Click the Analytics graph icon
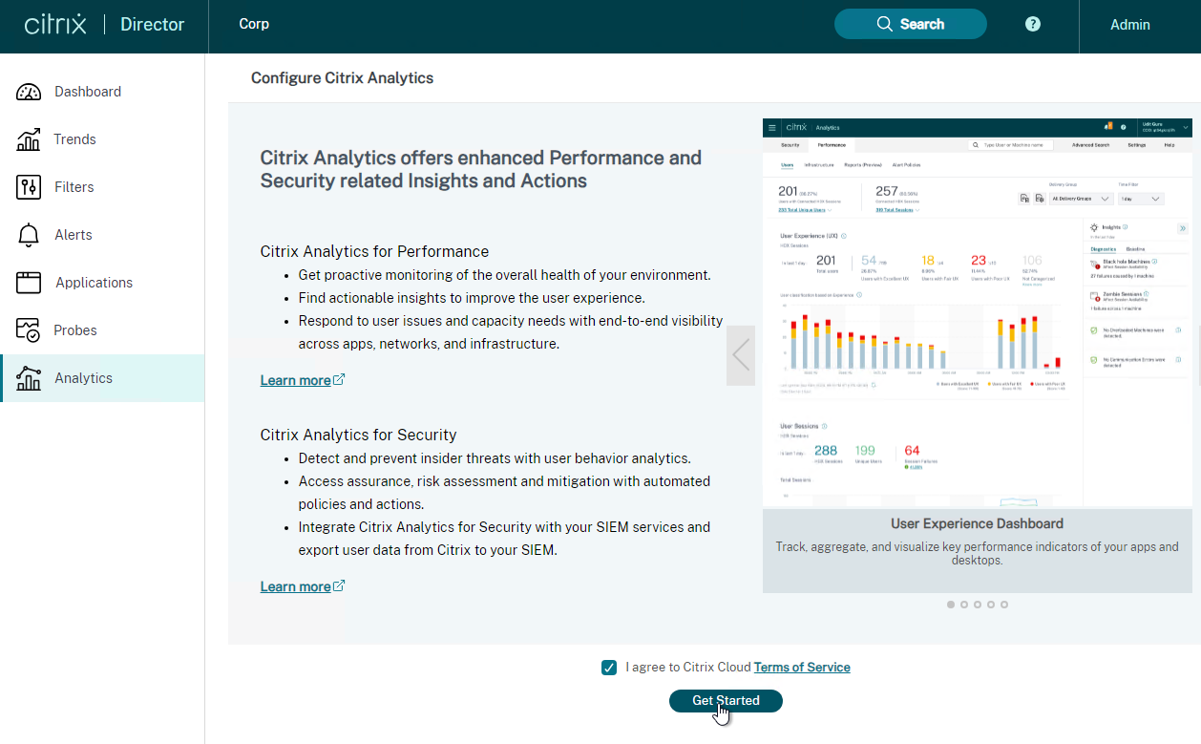Image resolution: width=1201 pixels, height=744 pixels. (x=29, y=378)
